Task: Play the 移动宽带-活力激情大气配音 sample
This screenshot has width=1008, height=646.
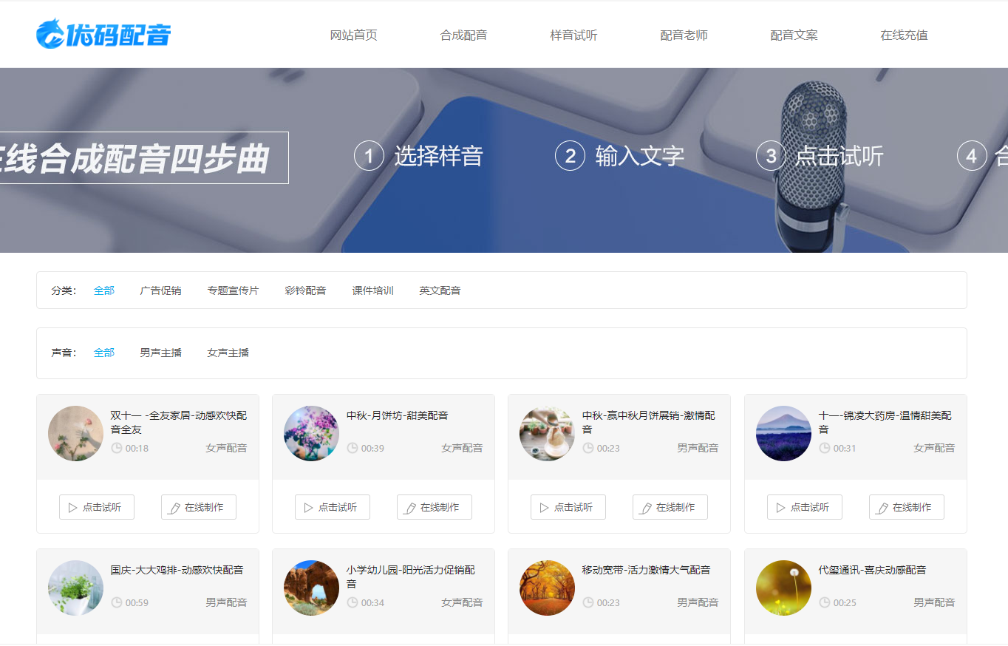Action: (x=568, y=643)
